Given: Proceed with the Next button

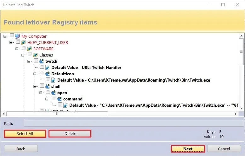Looking at the screenshot, I should (x=188, y=149).
